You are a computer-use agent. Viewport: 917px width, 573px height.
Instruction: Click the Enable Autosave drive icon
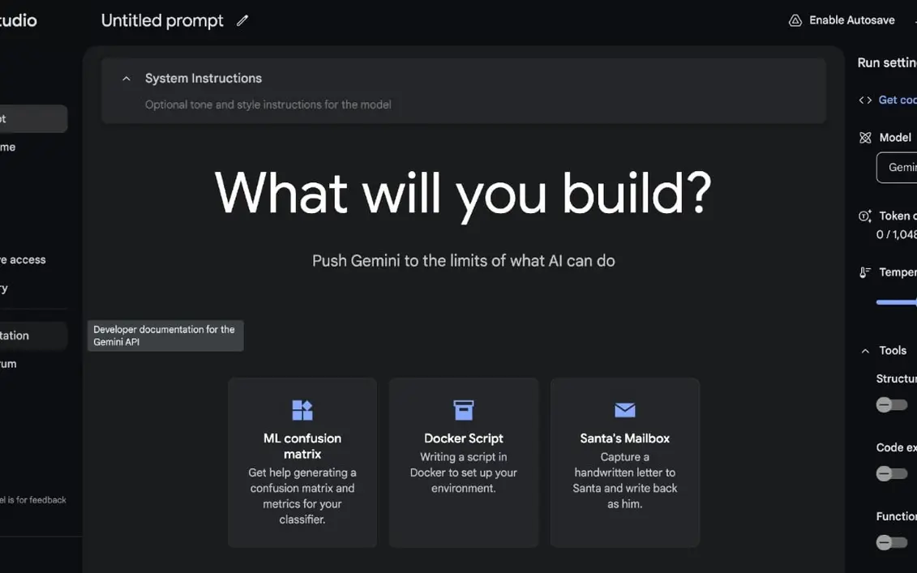coord(795,20)
